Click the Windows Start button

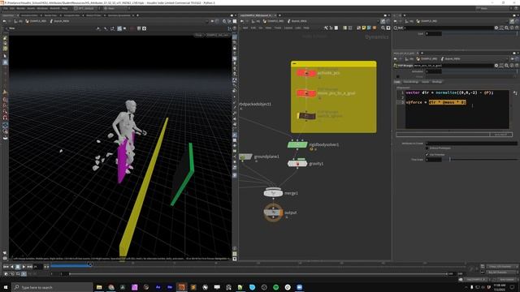pyautogui.click(x=6, y=287)
